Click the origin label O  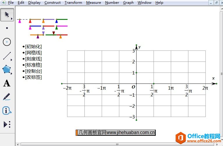coord(133,87)
